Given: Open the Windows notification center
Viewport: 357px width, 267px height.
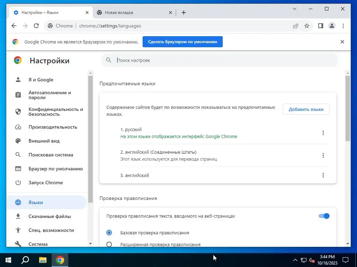Looking at the screenshot, I should [345, 260].
